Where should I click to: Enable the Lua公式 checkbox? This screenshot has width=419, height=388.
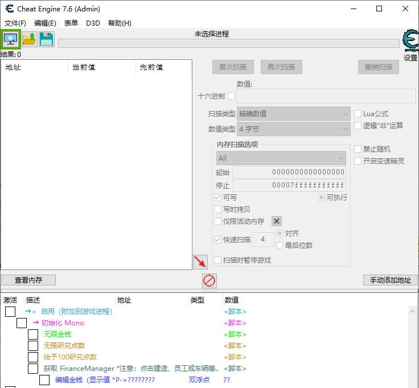(358, 113)
